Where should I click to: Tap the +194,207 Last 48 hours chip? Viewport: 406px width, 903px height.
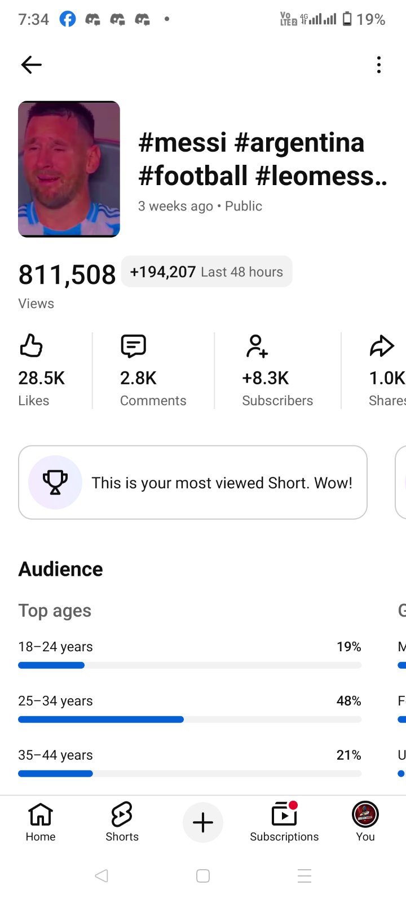tap(206, 271)
